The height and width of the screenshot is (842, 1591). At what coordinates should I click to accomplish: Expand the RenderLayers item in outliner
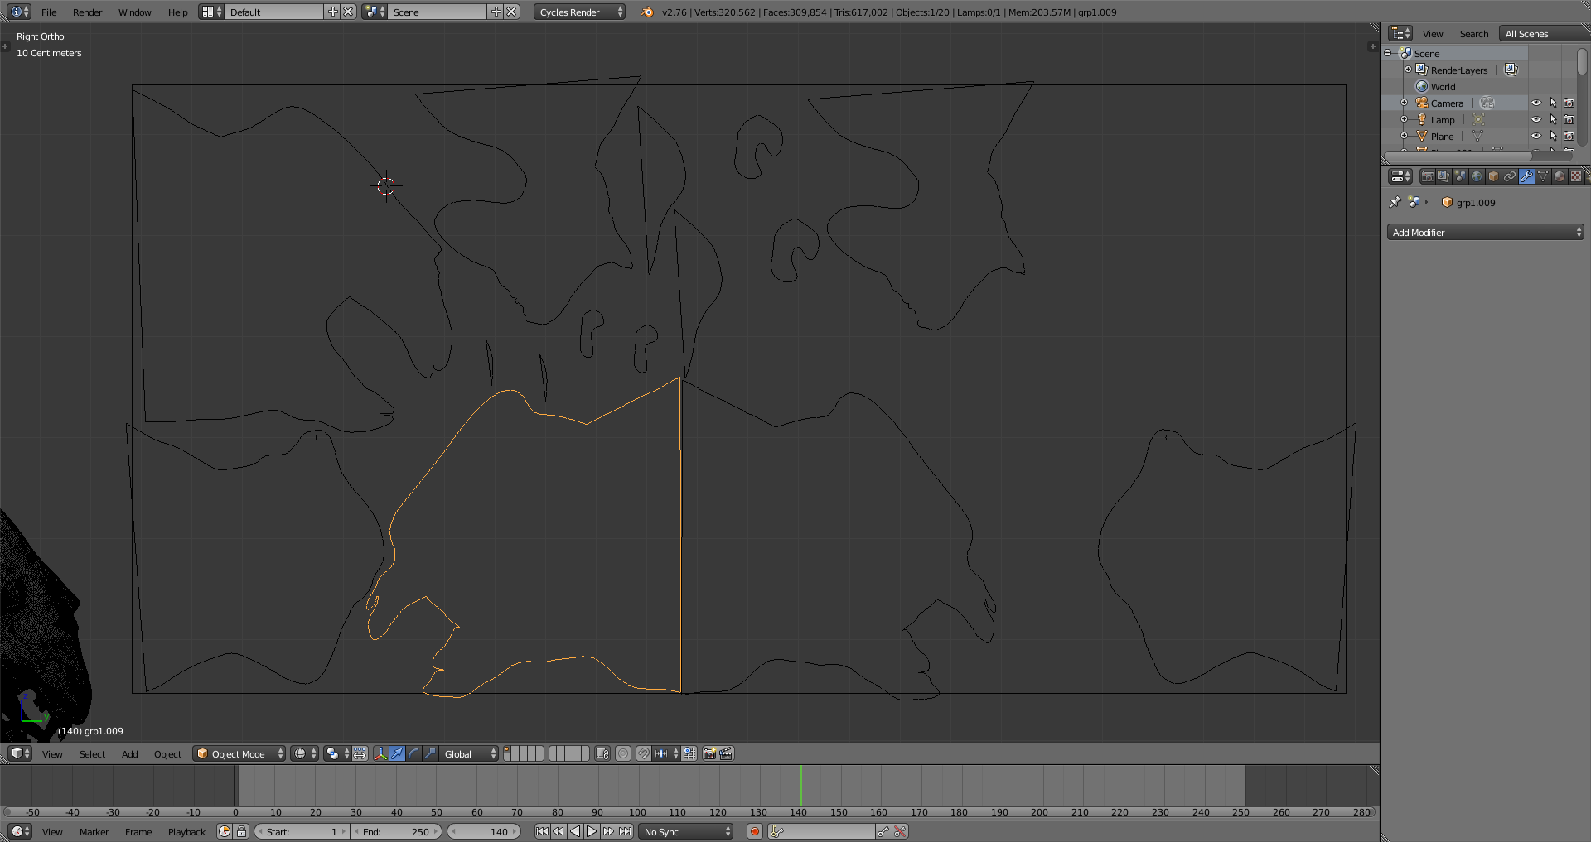(1408, 70)
